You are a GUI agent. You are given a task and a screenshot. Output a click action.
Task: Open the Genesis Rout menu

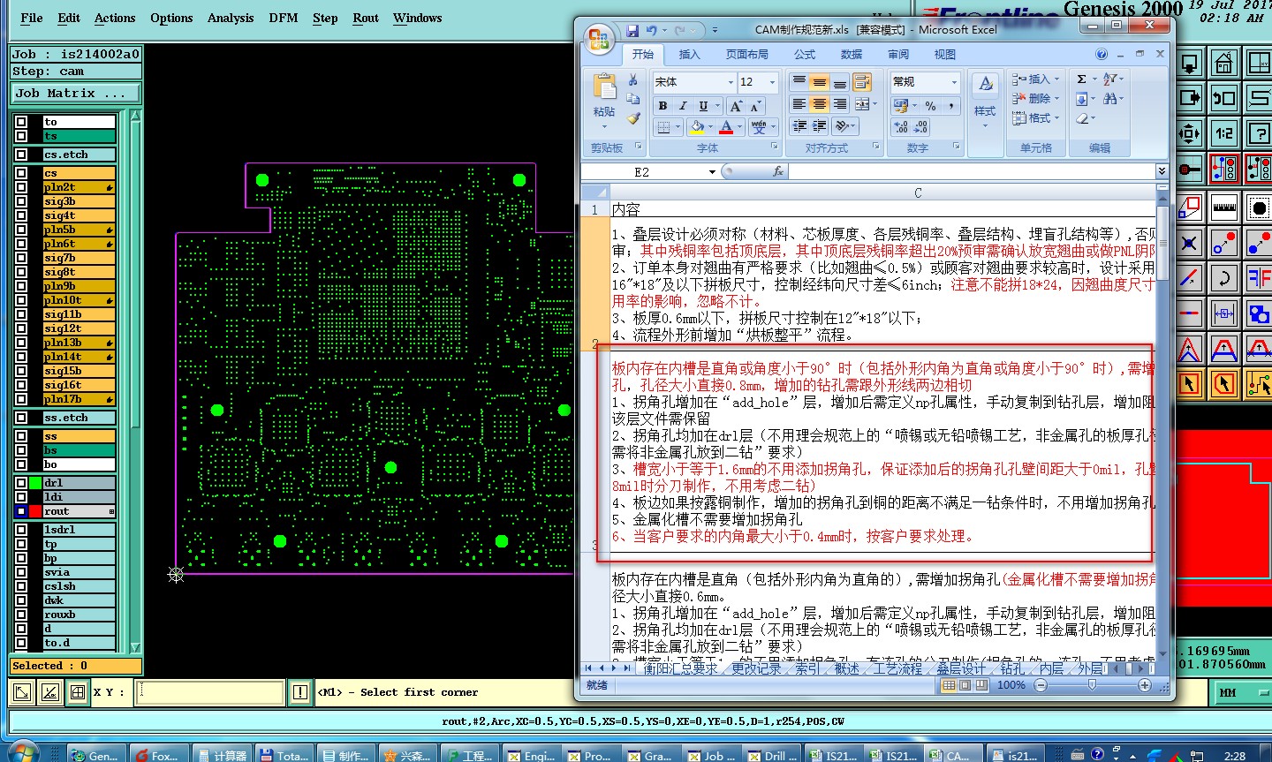click(x=366, y=18)
